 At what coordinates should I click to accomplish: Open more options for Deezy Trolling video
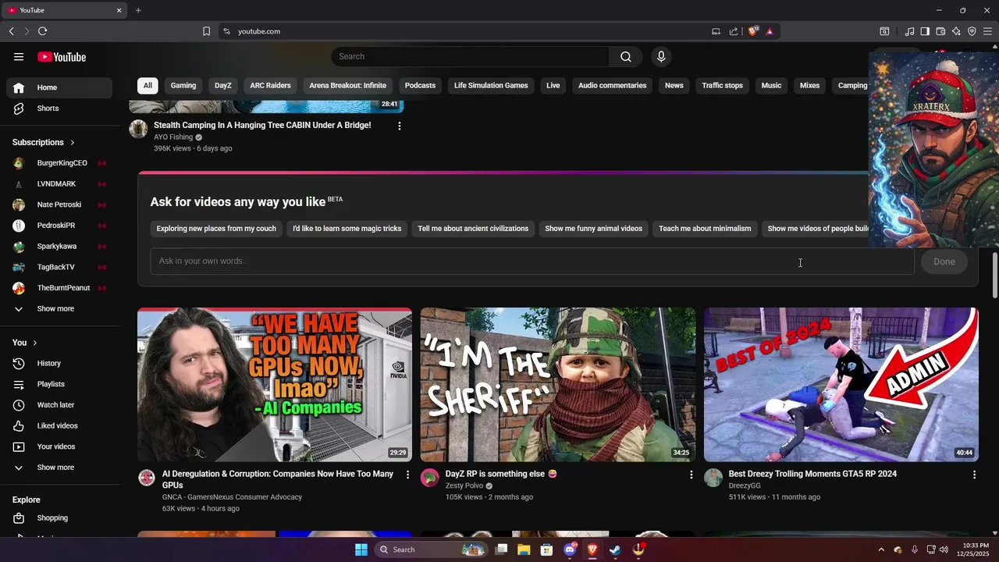[974, 475]
